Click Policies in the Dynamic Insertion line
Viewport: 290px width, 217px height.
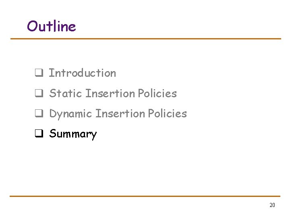click(x=167, y=114)
